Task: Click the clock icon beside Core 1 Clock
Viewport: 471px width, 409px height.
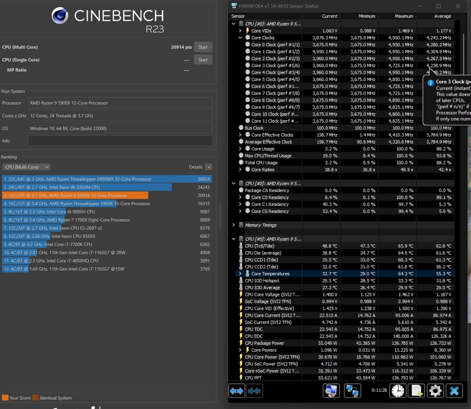Action: tap(248, 52)
